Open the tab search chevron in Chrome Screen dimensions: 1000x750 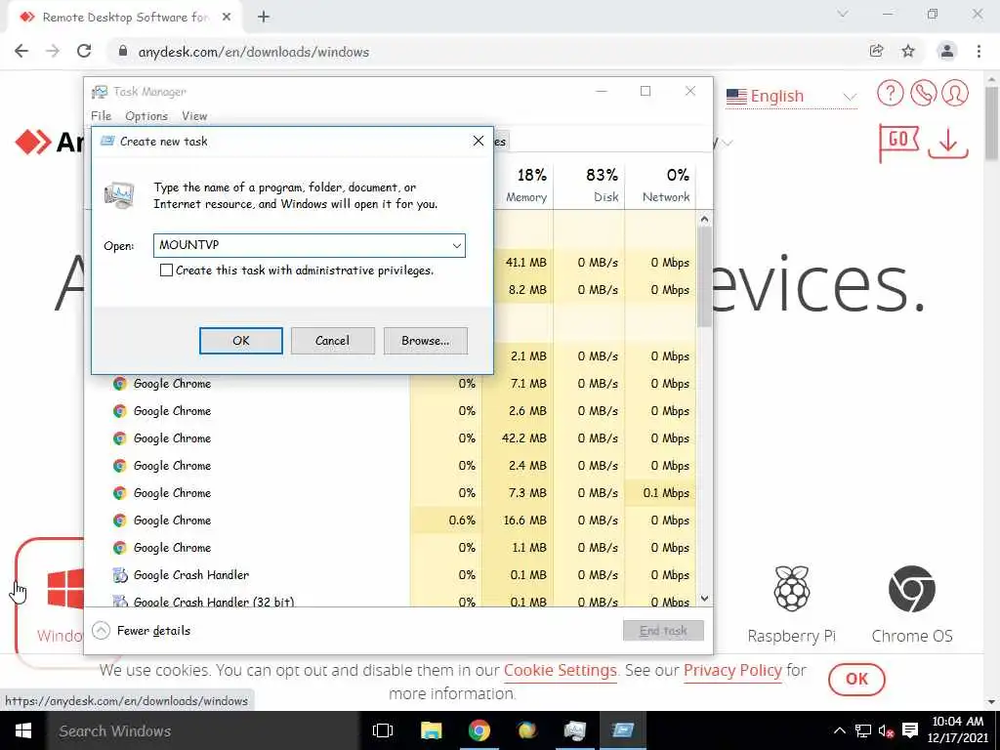point(843,14)
